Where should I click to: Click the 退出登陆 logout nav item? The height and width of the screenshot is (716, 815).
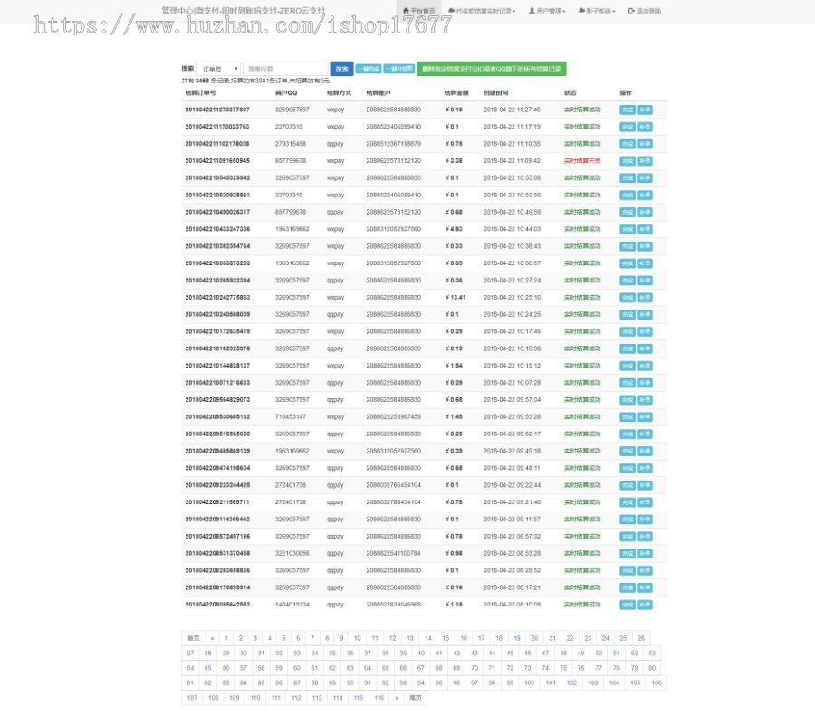click(x=645, y=10)
